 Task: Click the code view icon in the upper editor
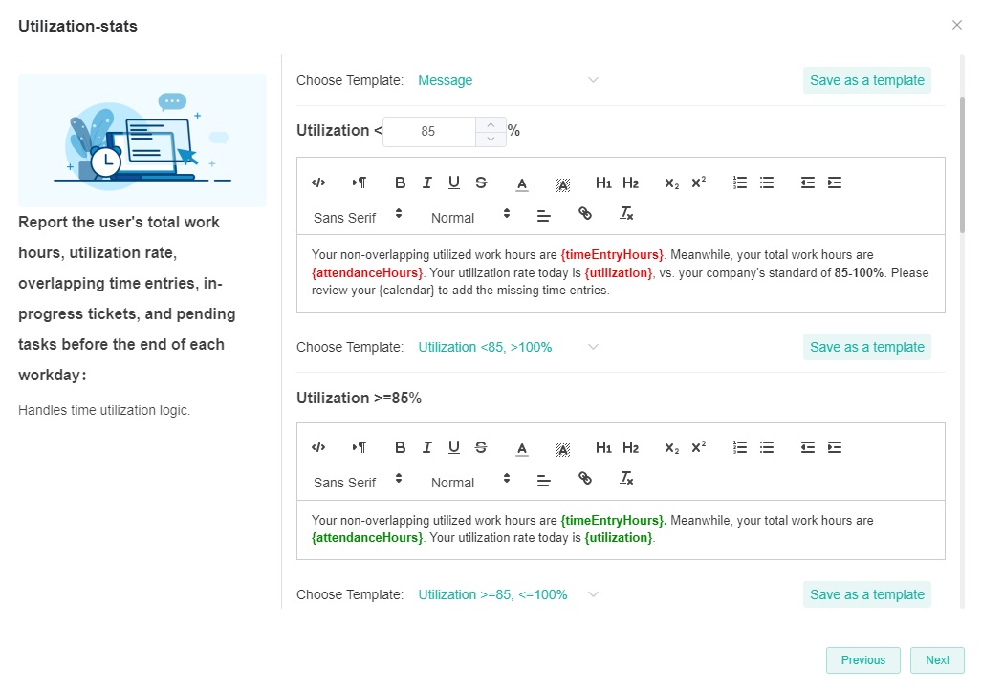coord(319,183)
